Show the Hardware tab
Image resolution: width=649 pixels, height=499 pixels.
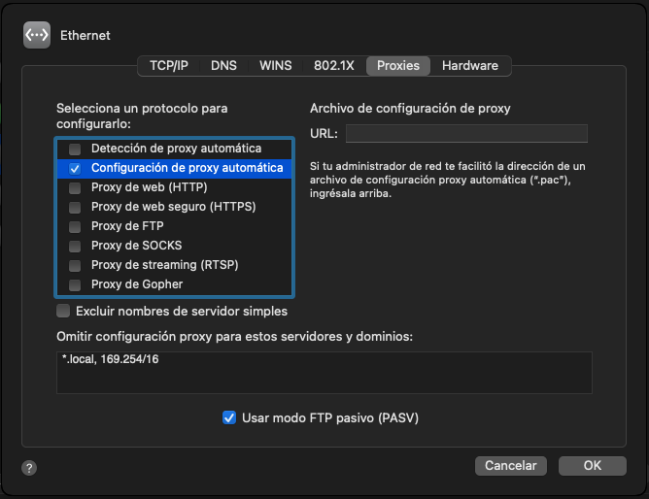pos(469,66)
